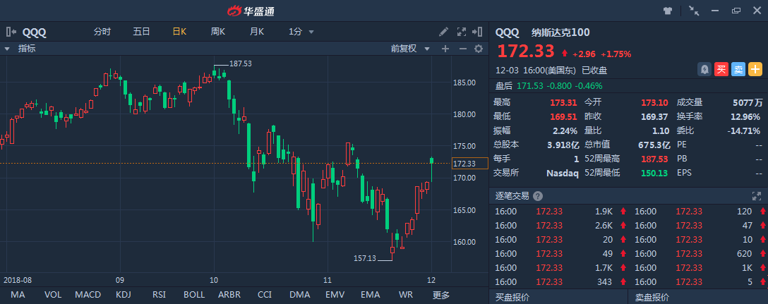Collapse the right panel with arrow-bar icon
This screenshot has height=304, width=768.
coord(477,32)
